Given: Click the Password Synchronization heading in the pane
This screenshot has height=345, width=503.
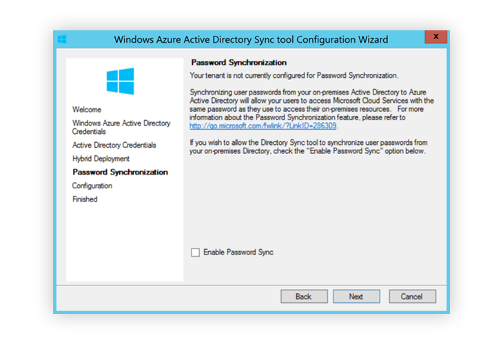Looking at the screenshot, I should tap(238, 62).
